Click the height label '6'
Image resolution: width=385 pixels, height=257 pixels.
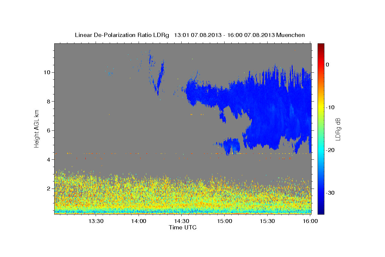(x=48, y=130)
